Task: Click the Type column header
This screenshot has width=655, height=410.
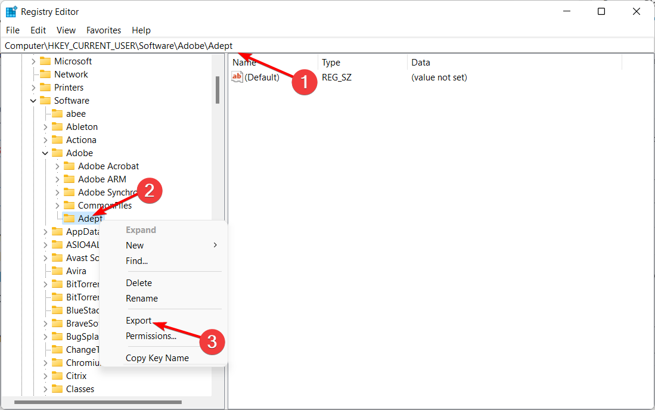Action: point(362,63)
